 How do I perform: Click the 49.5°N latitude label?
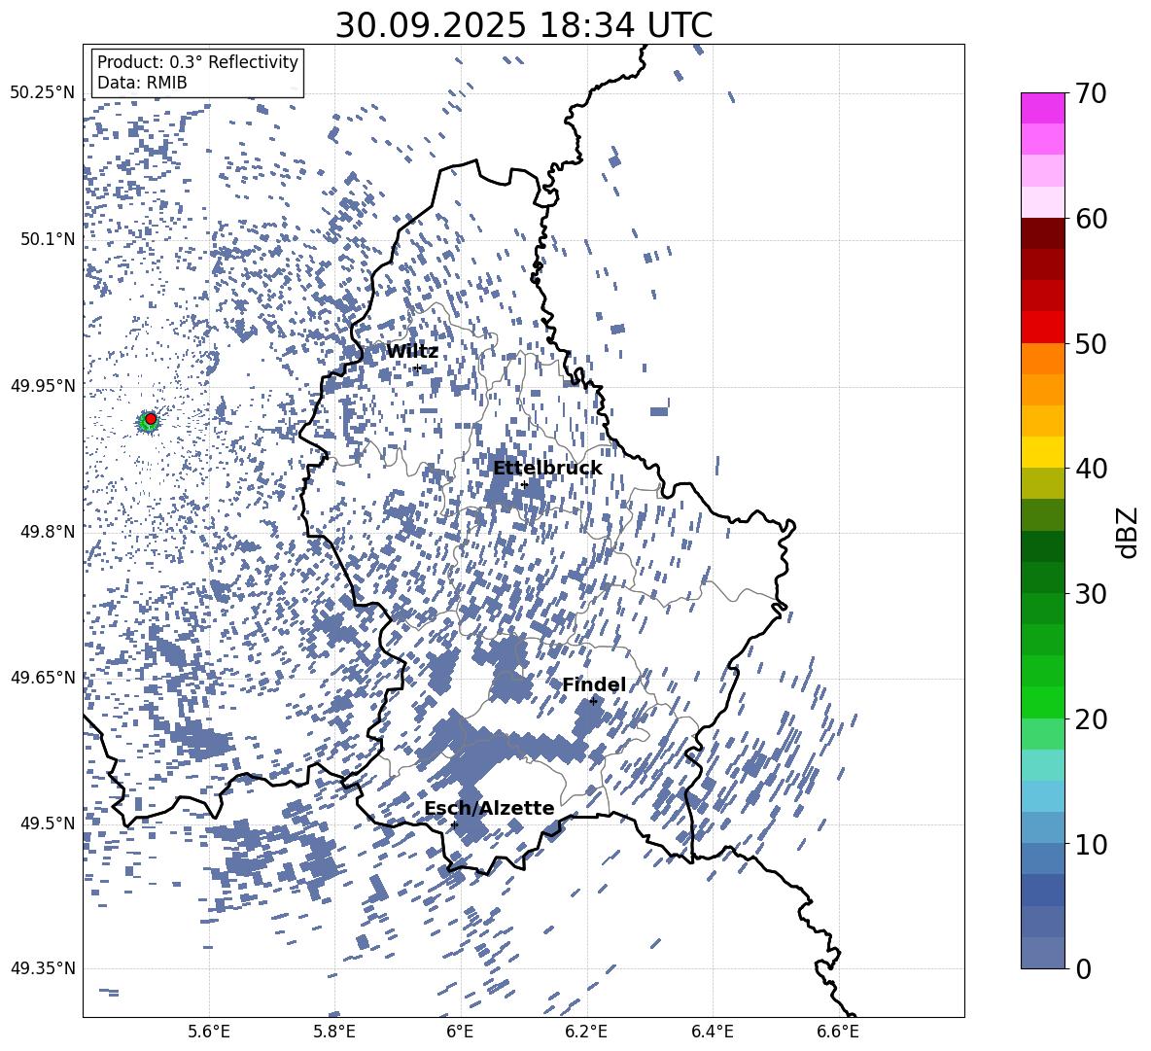pos(47,823)
